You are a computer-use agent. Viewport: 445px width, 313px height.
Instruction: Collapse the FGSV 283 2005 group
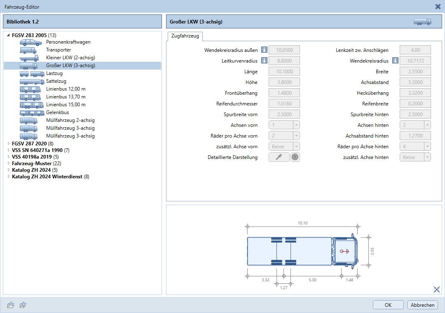(x=9, y=35)
